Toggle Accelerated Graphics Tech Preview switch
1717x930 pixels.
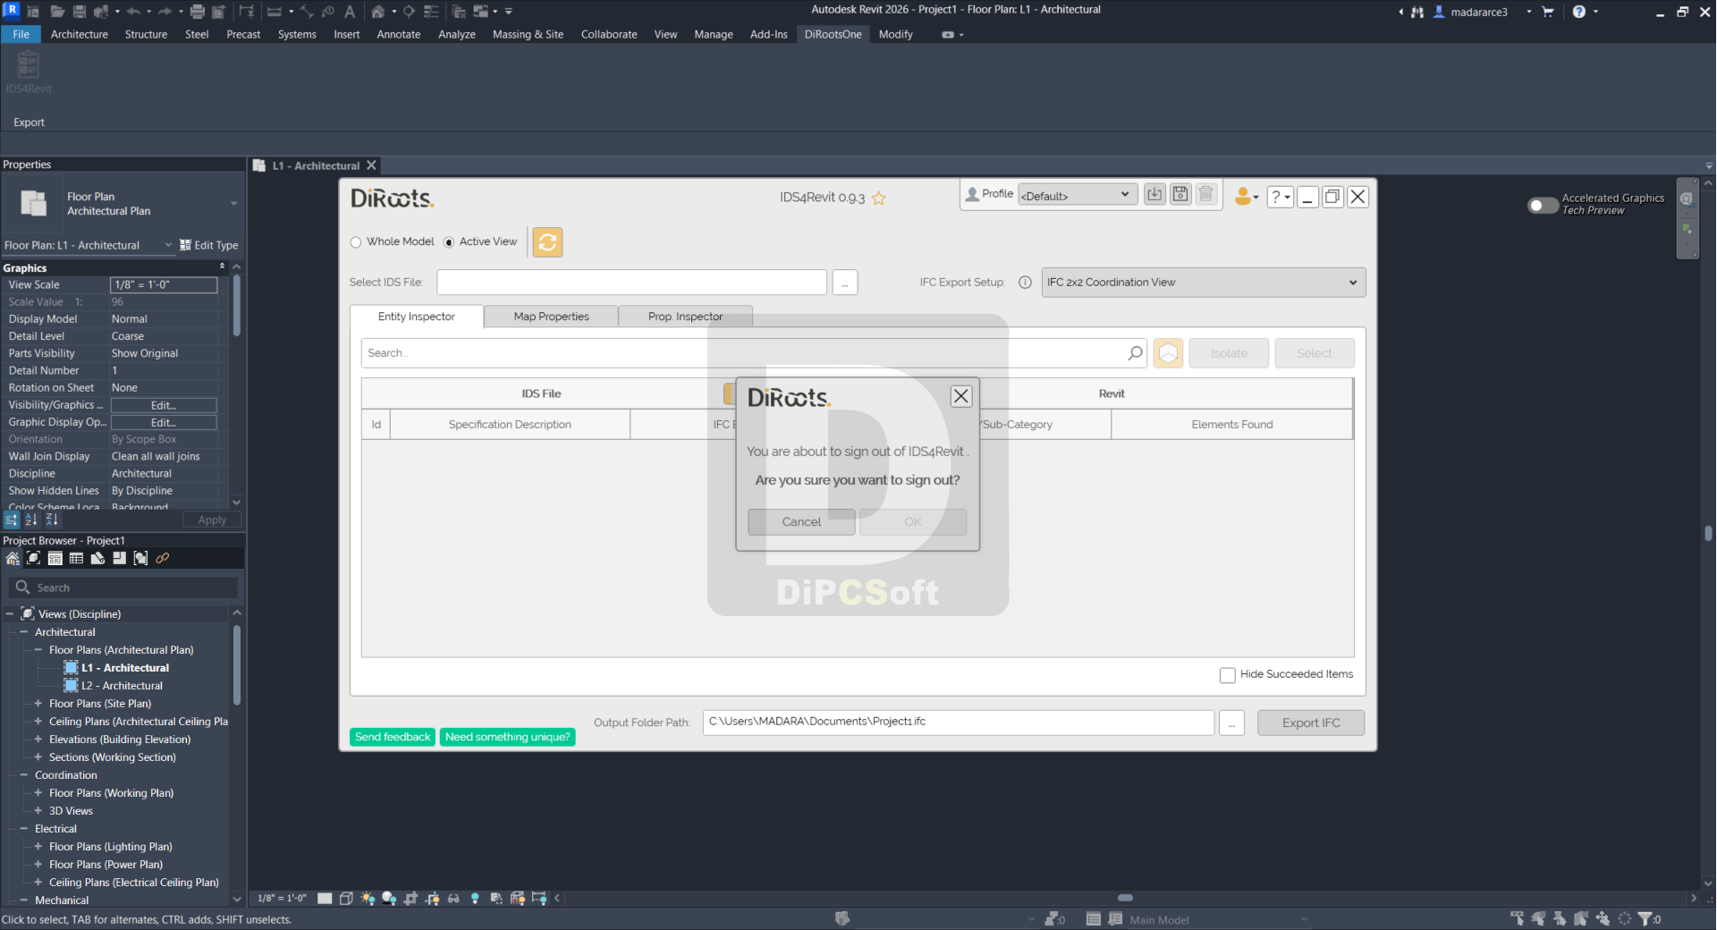coord(1543,205)
